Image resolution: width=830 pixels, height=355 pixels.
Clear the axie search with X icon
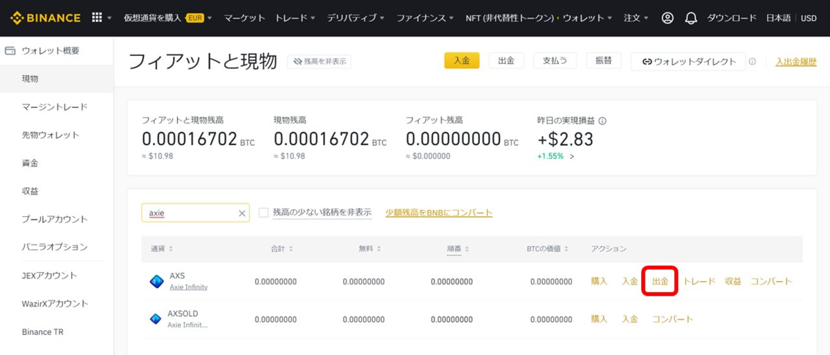(242, 213)
